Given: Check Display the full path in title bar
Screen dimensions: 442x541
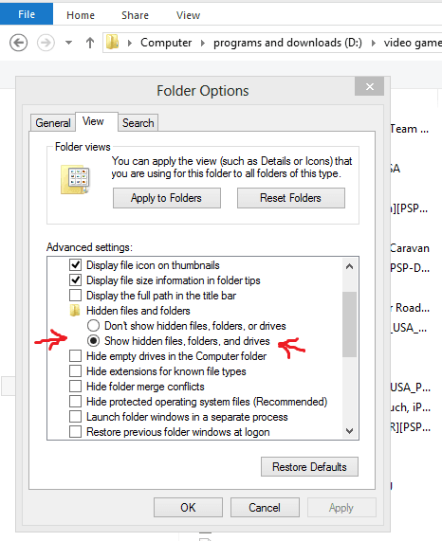Looking at the screenshot, I should point(75,296).
